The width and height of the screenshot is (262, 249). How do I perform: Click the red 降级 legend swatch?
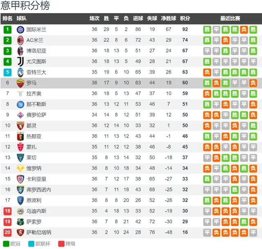pyautogui.click(x=61, y=244)
